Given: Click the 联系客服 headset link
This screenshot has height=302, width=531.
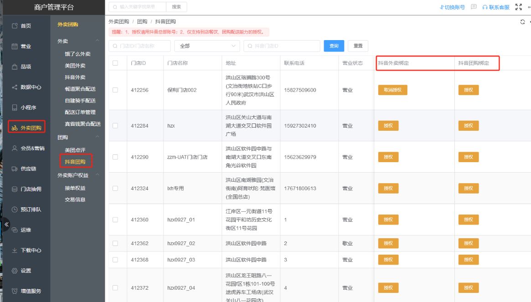Looking at the screenshot, I should [496, 7].
